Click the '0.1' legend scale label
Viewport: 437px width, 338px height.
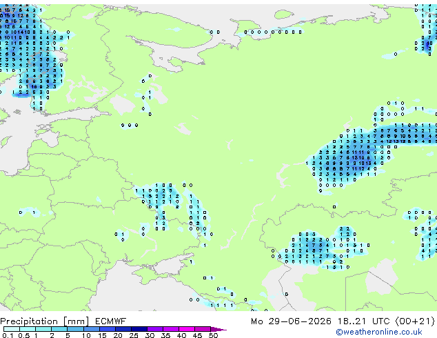tap(8, 335)
